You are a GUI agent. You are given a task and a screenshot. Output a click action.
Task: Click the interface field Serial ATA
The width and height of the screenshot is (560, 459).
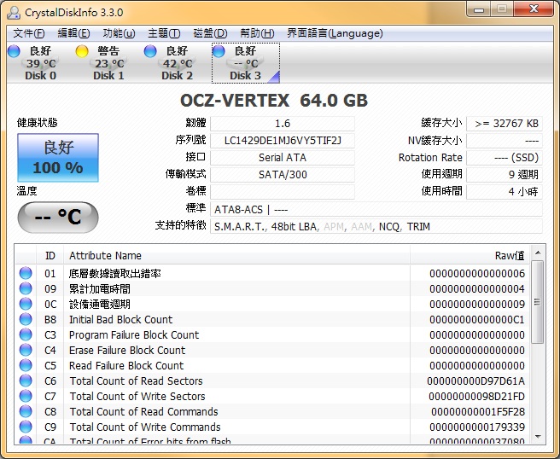click(x=283, y=157)
